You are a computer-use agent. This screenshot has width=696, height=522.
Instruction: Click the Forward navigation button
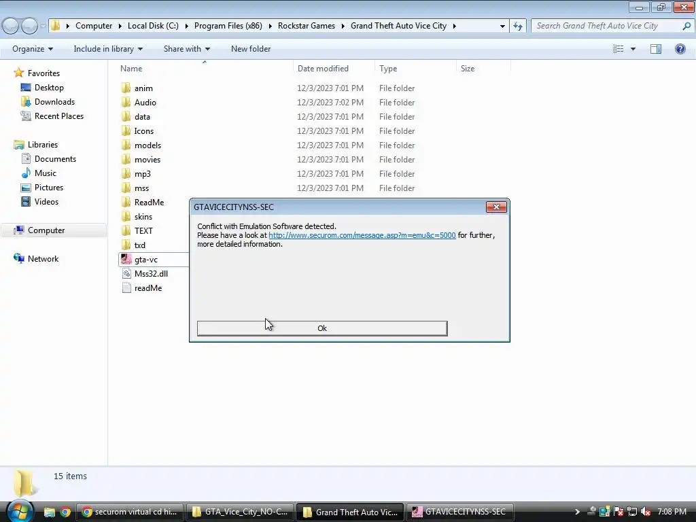point(29,27)
